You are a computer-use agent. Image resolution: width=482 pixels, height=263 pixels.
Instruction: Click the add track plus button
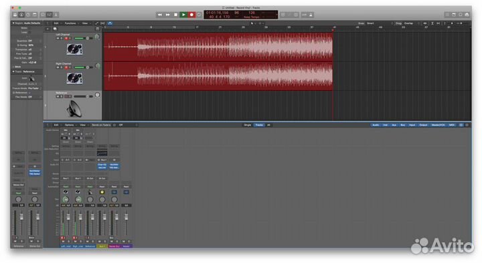point(48,29)
